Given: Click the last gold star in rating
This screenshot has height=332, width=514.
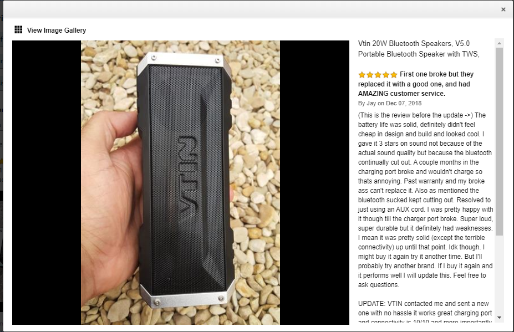Looking at the screenshot, I should [394, 75].
